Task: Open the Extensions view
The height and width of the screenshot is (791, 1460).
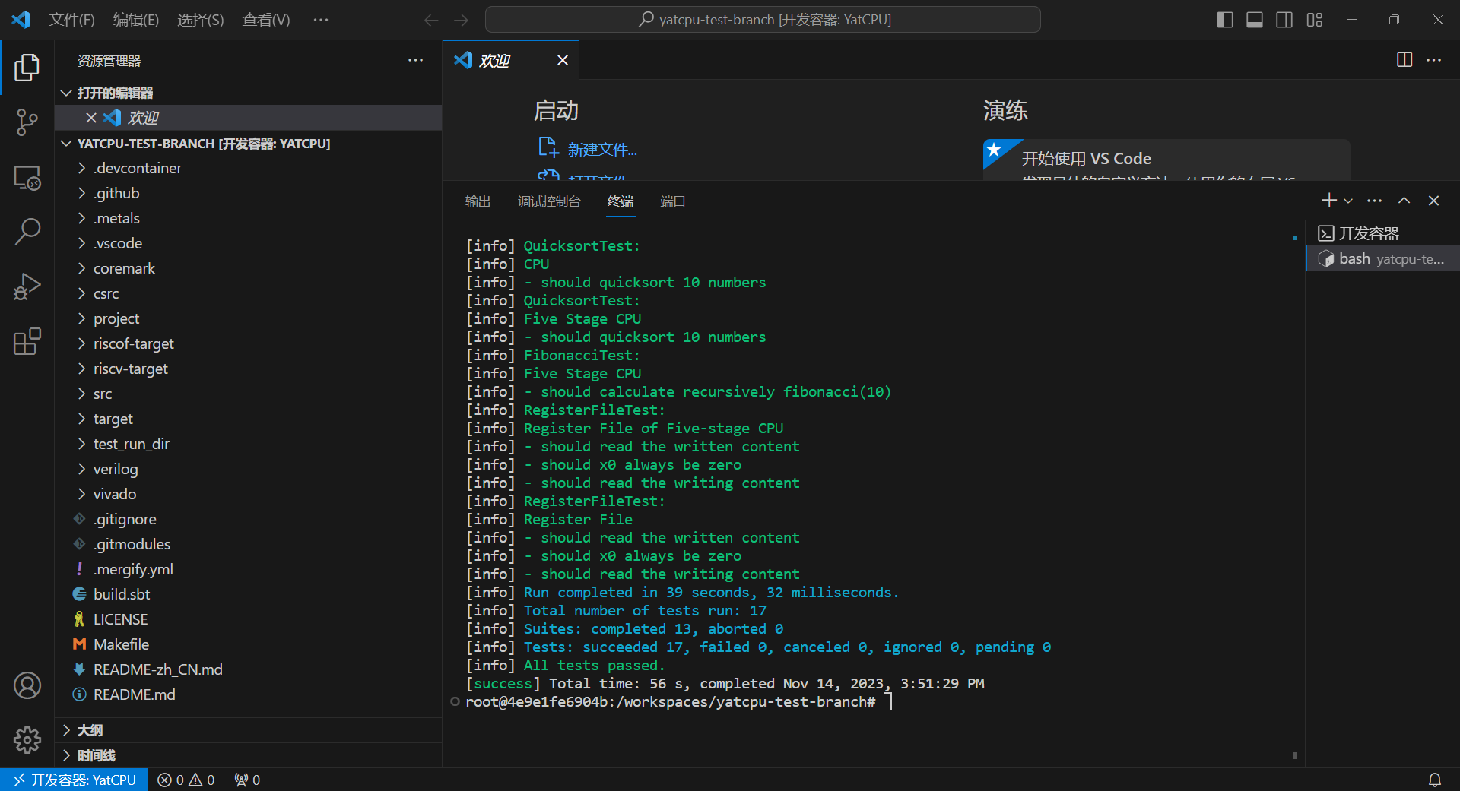Action: 27,342
